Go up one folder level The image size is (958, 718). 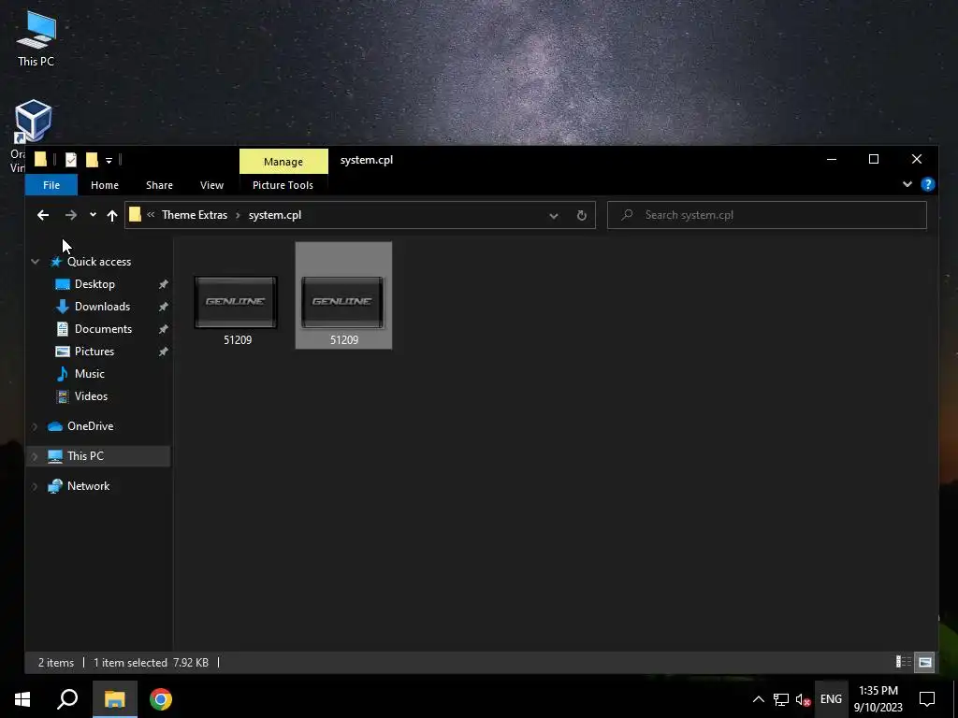(112, 215)
